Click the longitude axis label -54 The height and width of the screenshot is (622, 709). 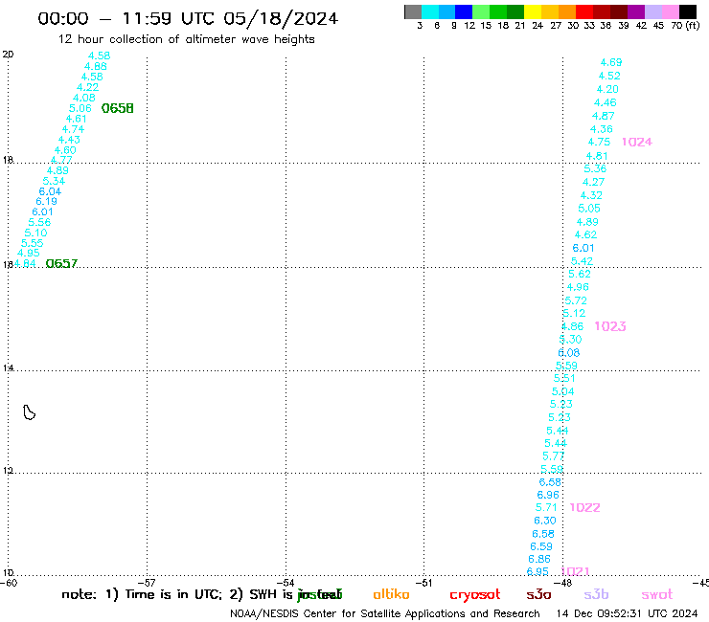click(x=286, y=583)
